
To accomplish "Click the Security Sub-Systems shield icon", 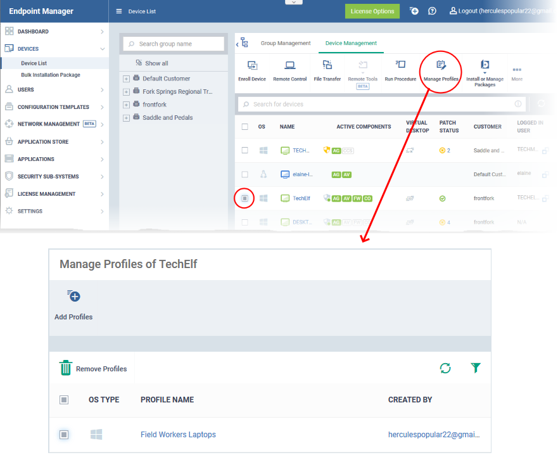I will 10,176.
